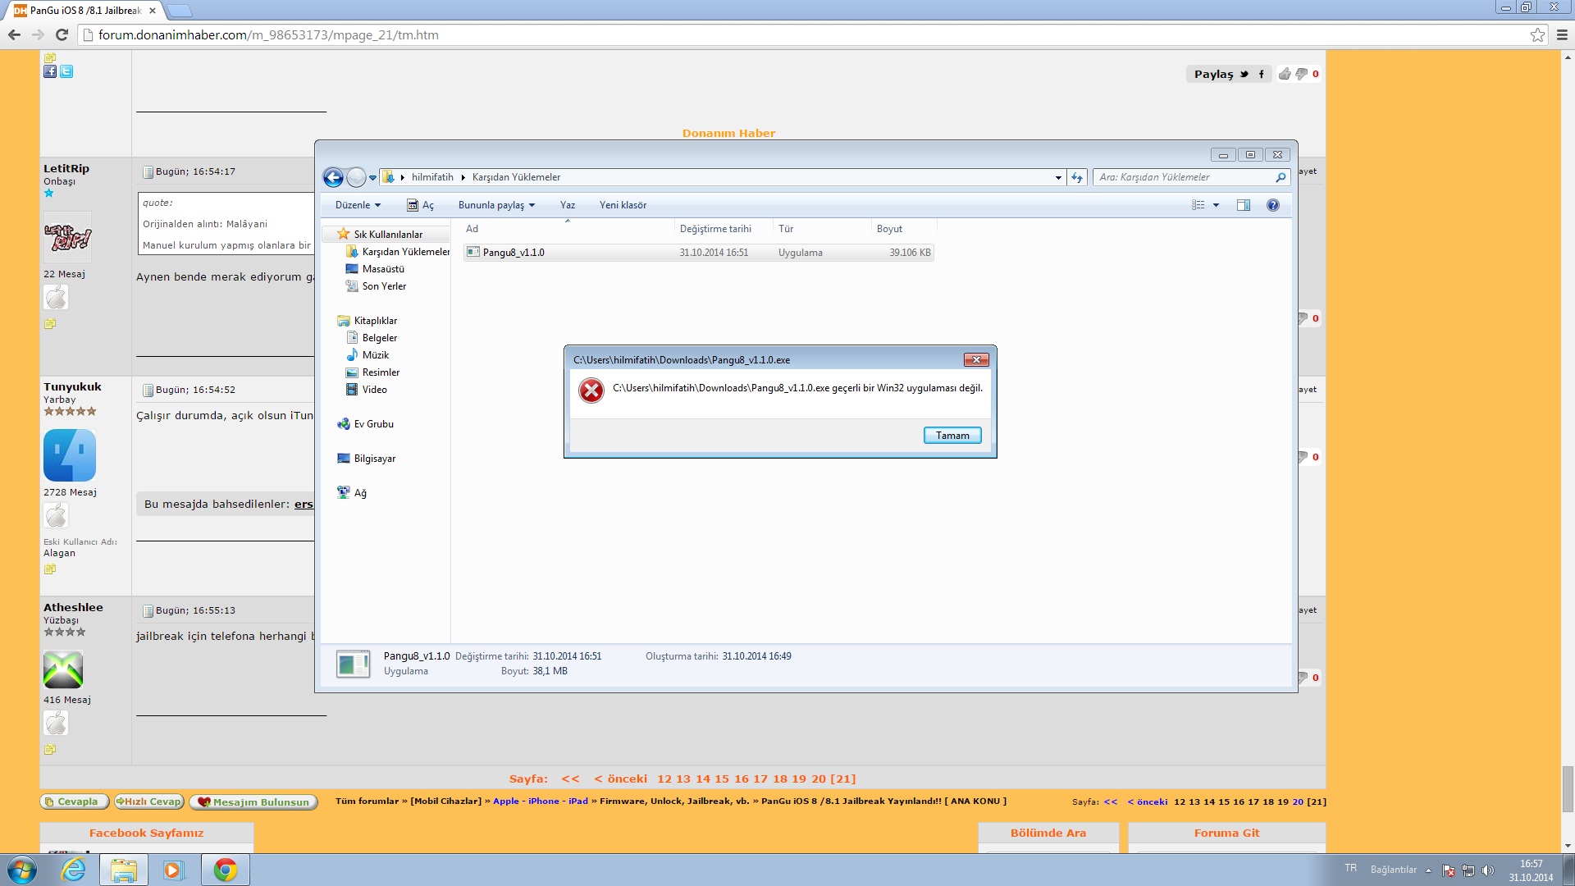This screenshot has height=886, width=1575.
Task: Switch to Chrome taskbar icon
Action: [226, 870]
